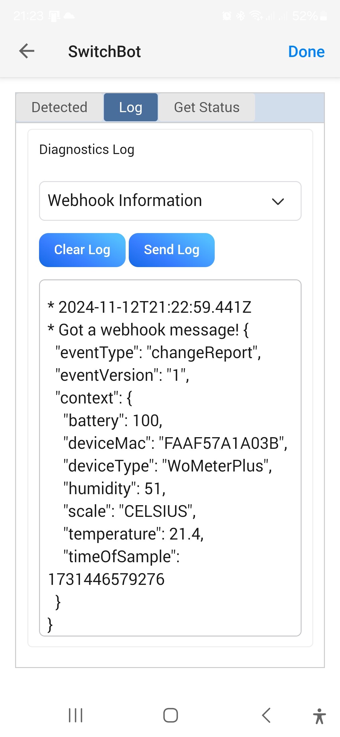Open the Webhook Information dropdown
This screenshot has height=737, width=340.
[x=170, y=201]
